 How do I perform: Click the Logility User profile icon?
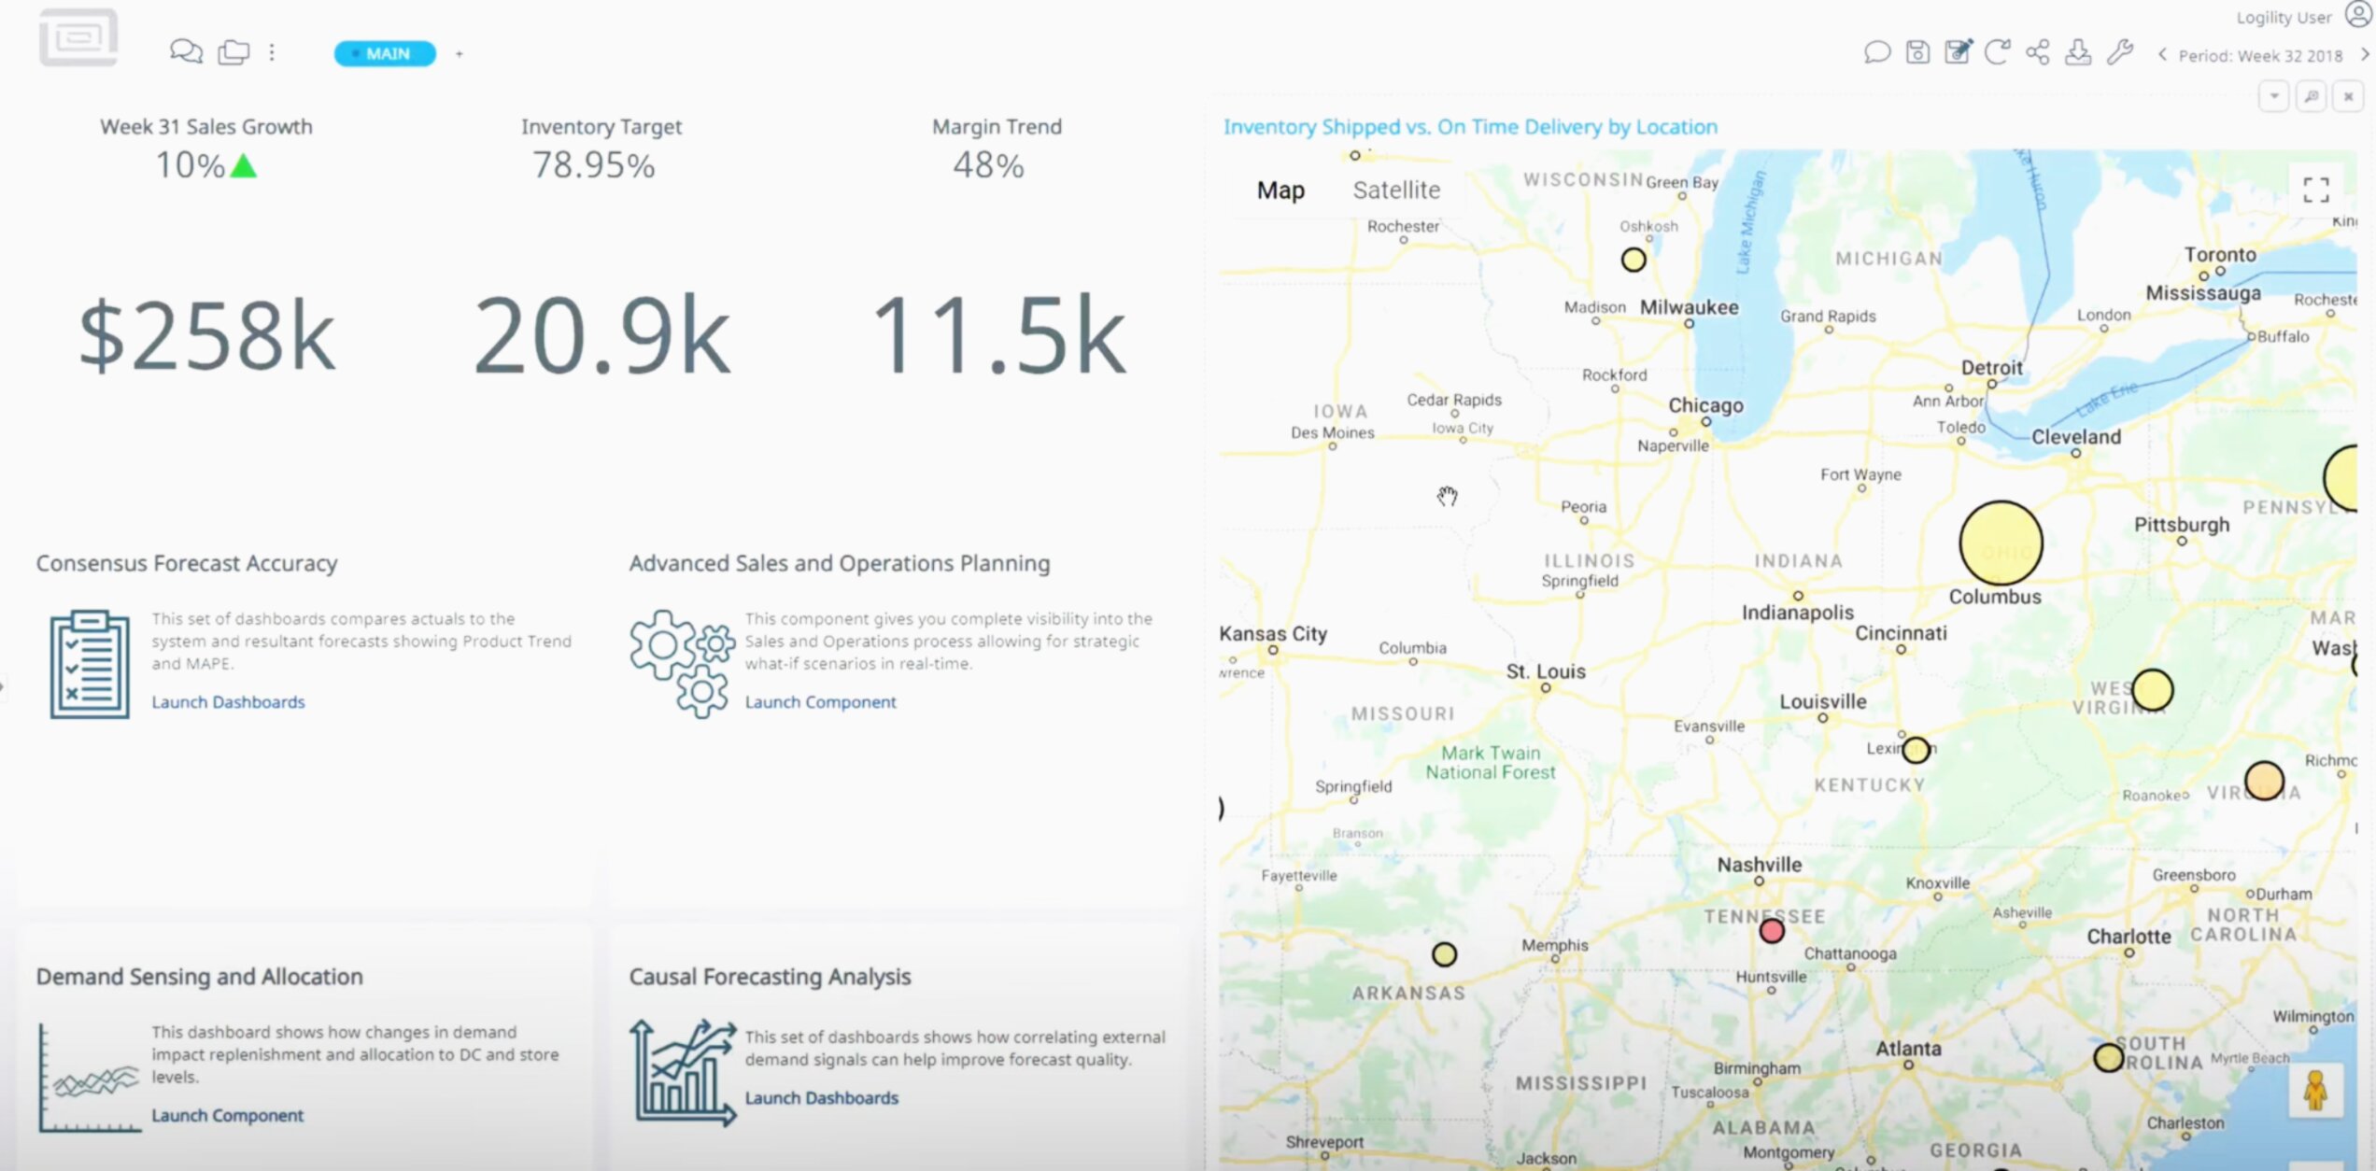2357,16
